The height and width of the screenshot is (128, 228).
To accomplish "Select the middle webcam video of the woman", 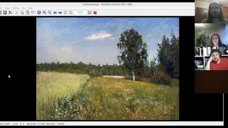I will pyautogui.click(x=211, y=35).
